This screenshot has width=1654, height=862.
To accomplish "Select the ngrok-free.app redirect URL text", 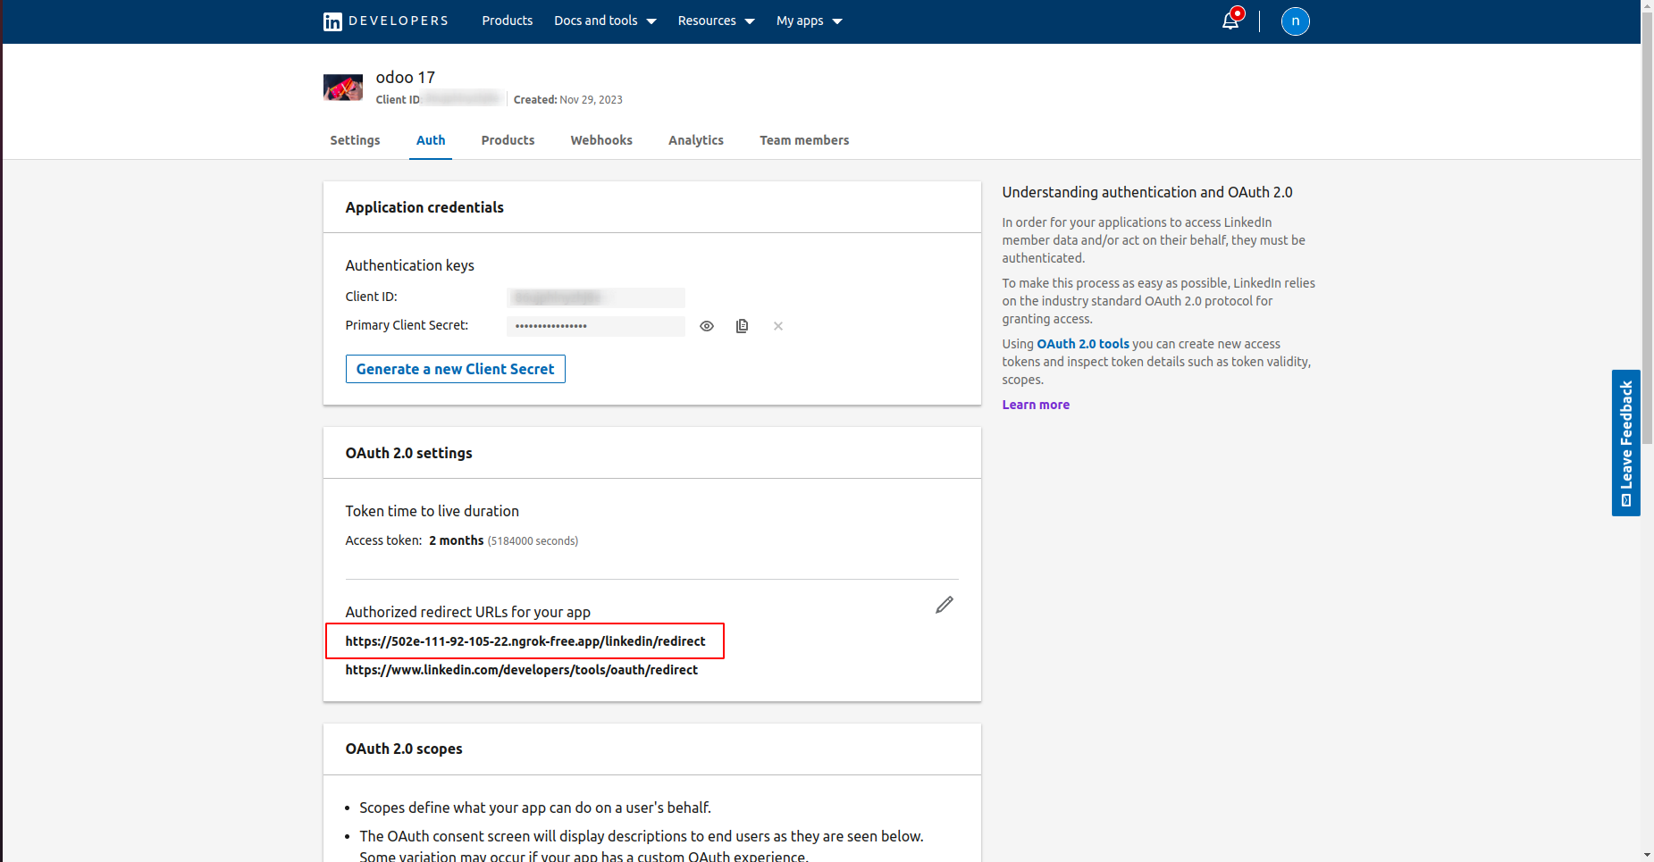I will [525, 641].
